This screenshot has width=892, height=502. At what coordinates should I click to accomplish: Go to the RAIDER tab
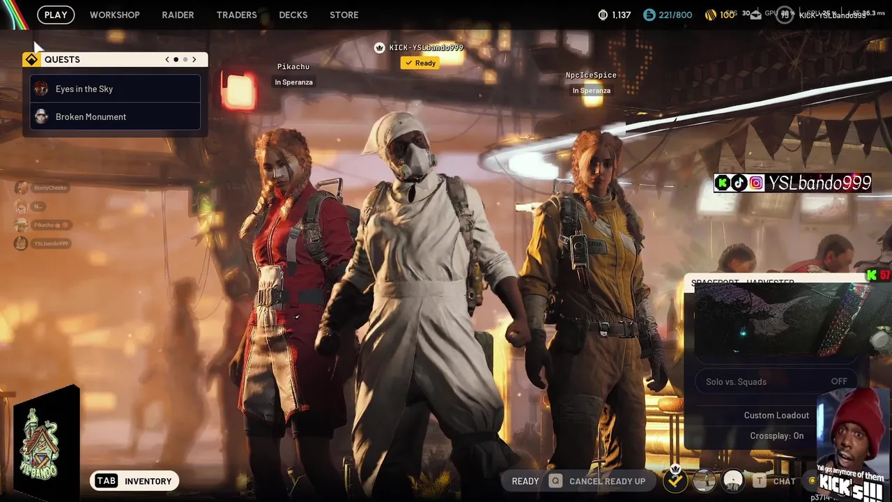pyautogui.click(x=178, y=15)
